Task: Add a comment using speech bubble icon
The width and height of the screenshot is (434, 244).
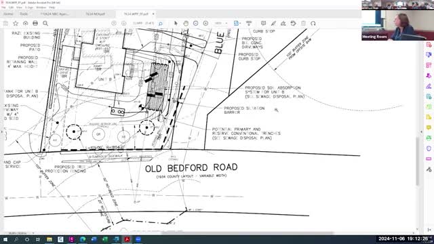Action: pos(263,24)
